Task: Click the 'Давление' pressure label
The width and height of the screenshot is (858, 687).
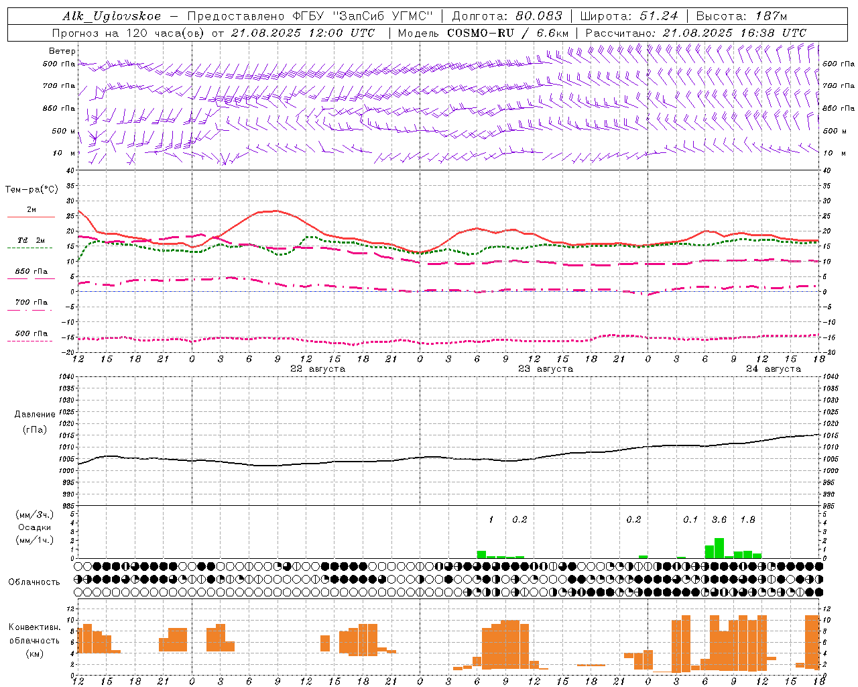Action: point(35,415)
